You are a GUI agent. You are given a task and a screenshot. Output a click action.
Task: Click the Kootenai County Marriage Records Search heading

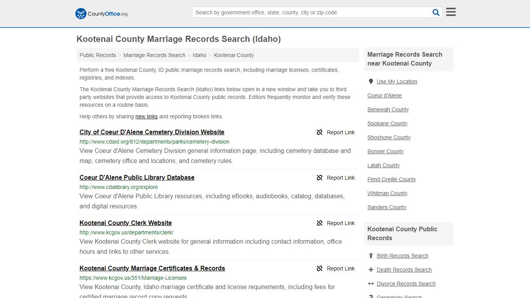178,39
